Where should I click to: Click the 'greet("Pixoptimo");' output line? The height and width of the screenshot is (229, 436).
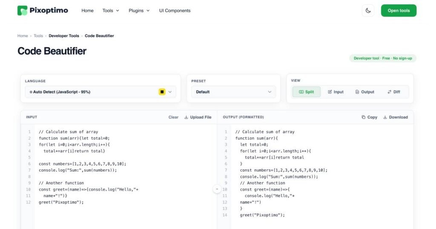[262, 215]
